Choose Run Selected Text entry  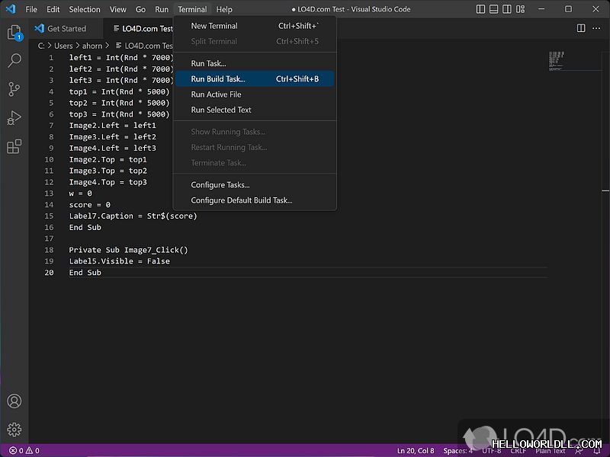coord(255,110)
